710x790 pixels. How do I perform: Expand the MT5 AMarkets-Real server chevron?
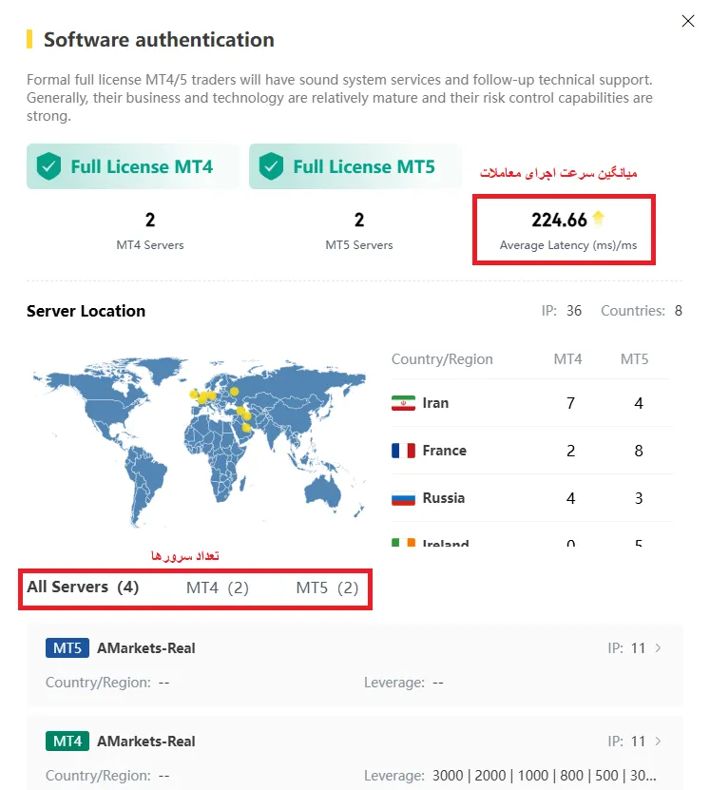click(x=660, y=648)
